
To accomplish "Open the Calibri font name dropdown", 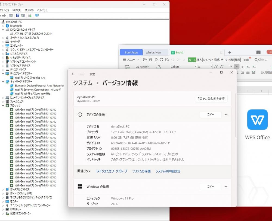I will click(195, 67).
